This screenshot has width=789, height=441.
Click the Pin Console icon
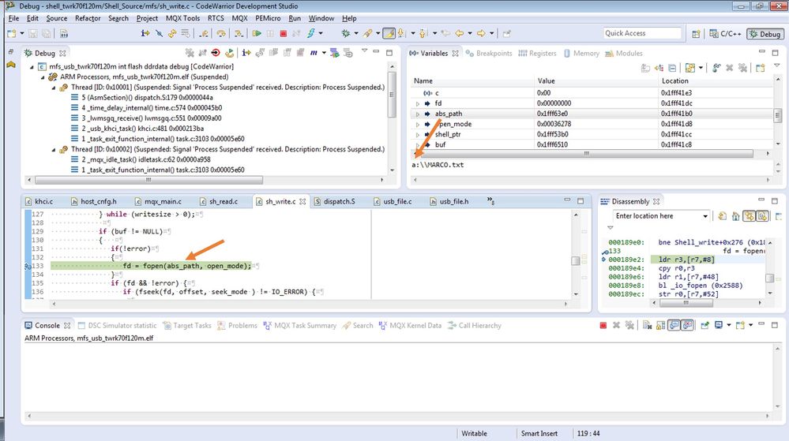pos(705,325)
